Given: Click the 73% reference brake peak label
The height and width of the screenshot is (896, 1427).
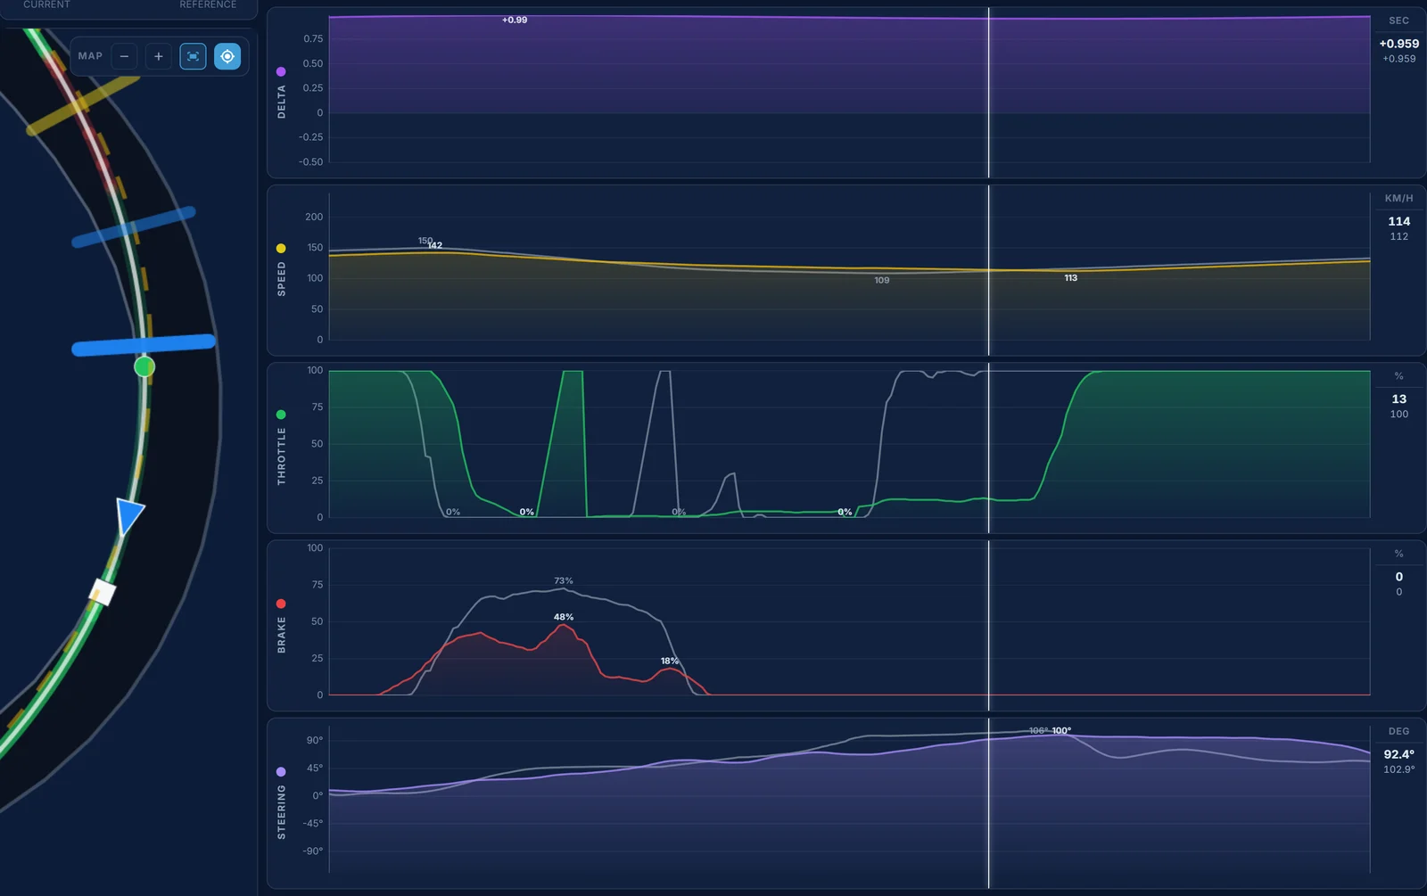Looking at the screenshot, I should pos(564,580).
